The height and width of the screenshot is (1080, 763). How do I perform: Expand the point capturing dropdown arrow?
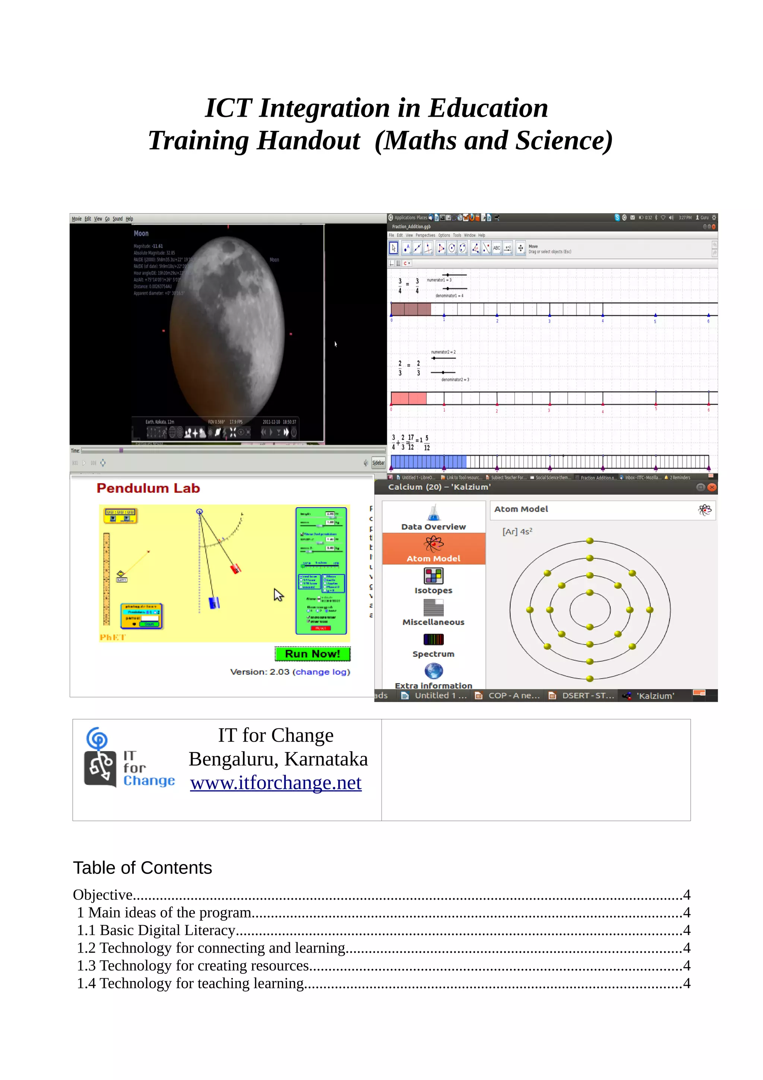point(409,263)
